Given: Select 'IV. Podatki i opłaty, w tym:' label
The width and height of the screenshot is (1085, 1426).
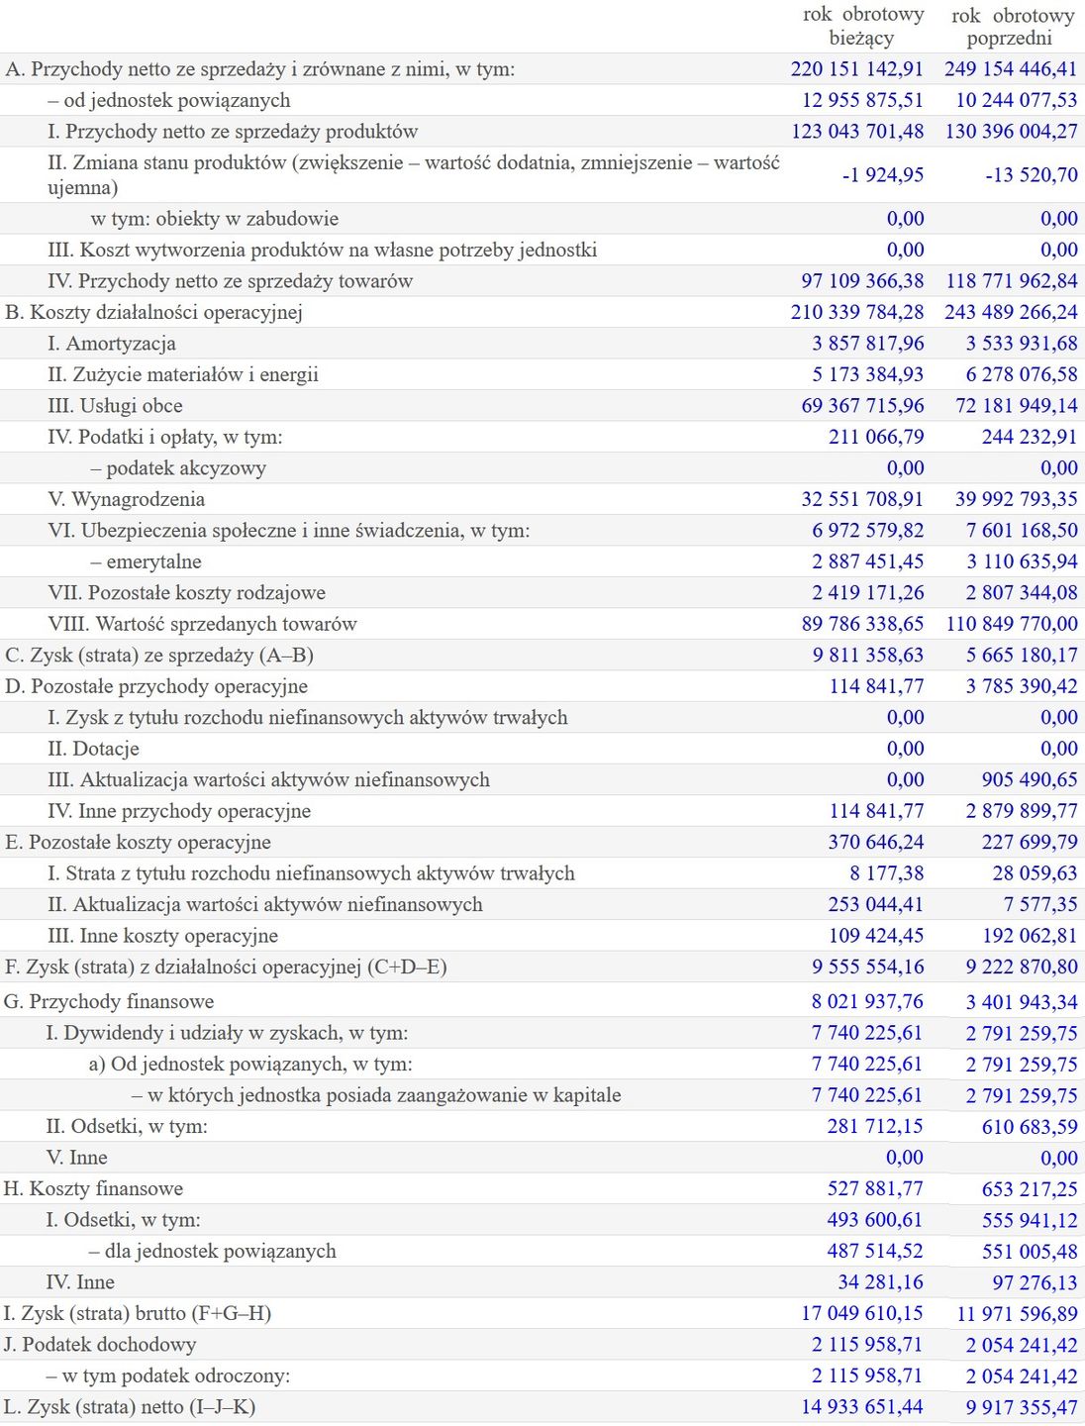Looking at the screenshot, I should coord(165,437).
